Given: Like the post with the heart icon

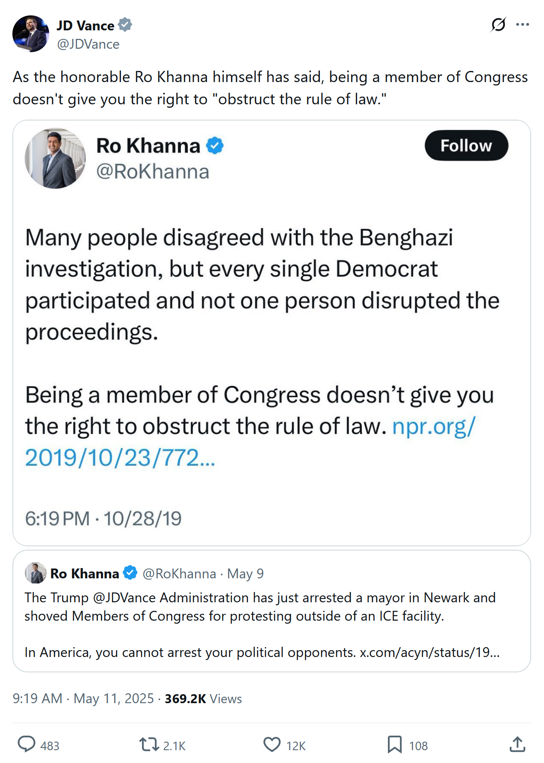Looking at the screenshot, I should click(x=272, y=744).
